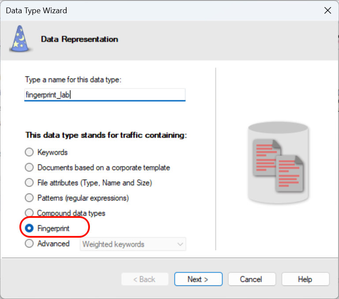Click the Cancel button

pyautogui.click(x=251, y=279)
